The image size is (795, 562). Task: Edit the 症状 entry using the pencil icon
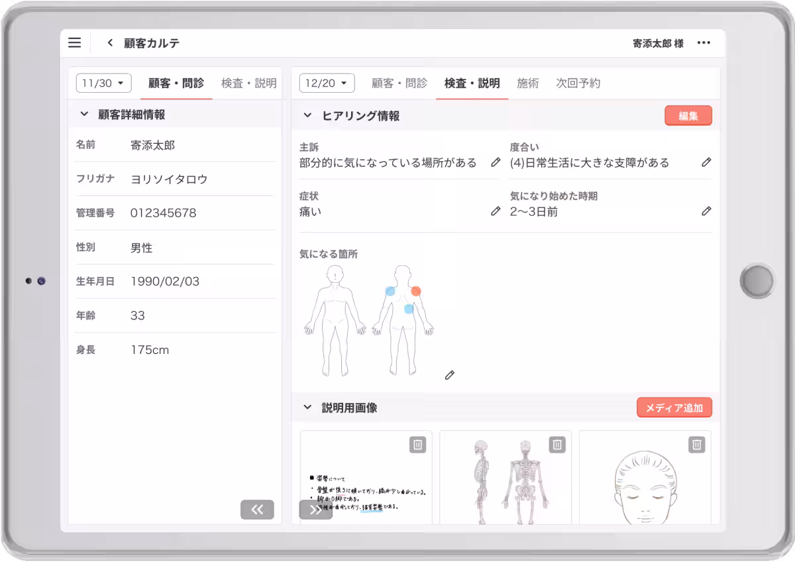click(x=496, y=211)
